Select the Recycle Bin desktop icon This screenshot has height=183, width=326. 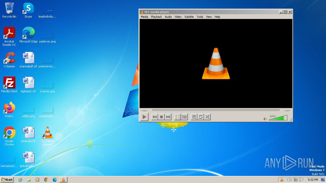[x=9, y=10]
